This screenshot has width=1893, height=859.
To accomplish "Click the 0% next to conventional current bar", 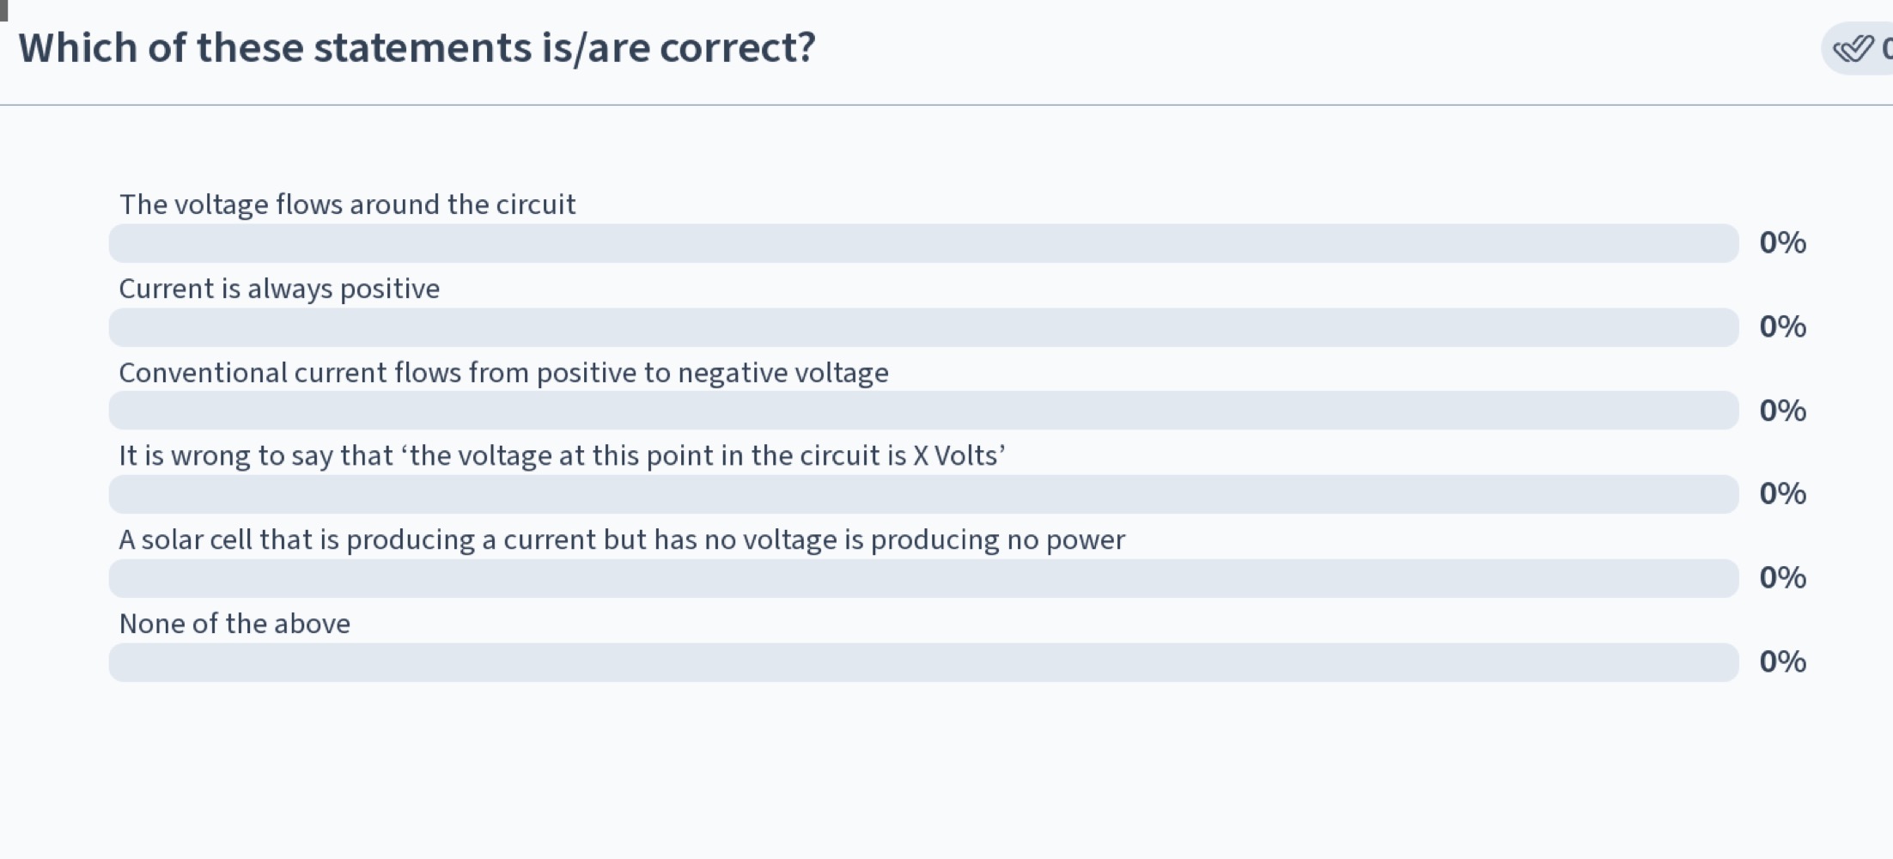I will click(x=1782, y=411).
